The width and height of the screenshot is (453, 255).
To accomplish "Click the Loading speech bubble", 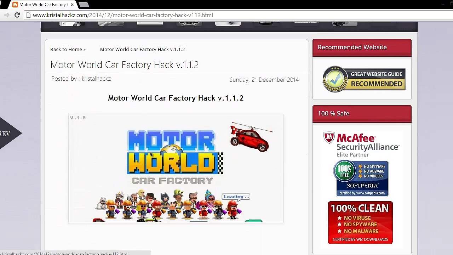I will point(236,197).
